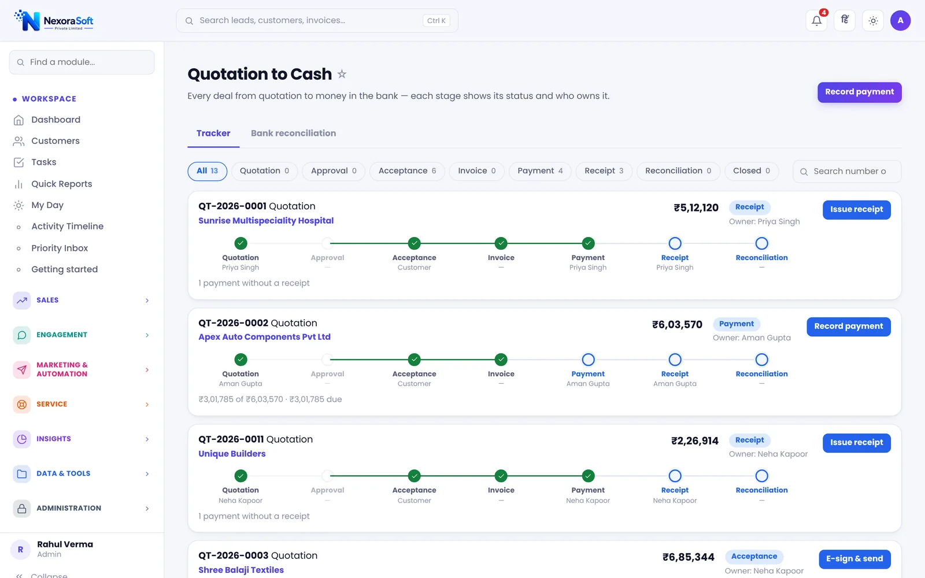Filter by Acceptance stage chip
Screen dimensions: 925x578
click(407, 171)
